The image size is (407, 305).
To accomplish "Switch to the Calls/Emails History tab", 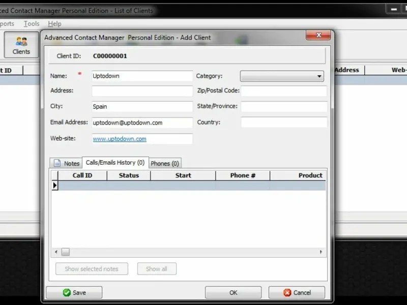I will click(115, 163).
